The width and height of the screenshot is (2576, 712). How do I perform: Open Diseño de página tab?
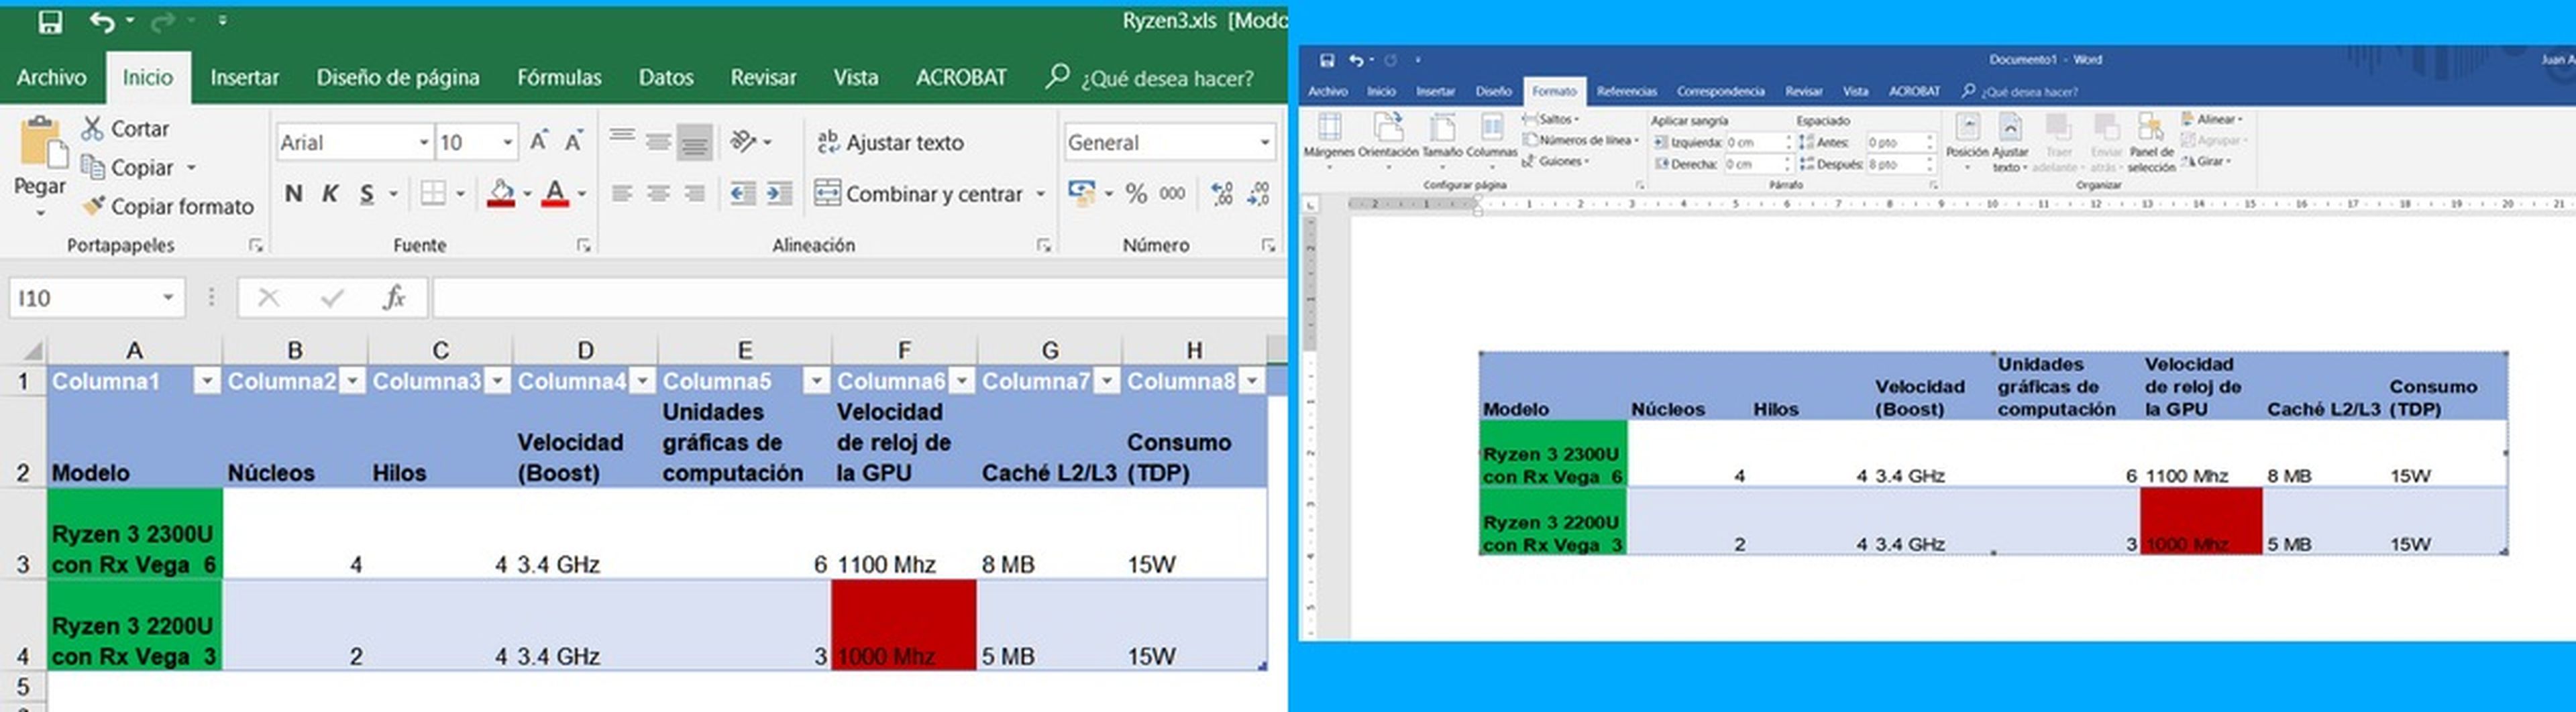[x=398, y=77]
